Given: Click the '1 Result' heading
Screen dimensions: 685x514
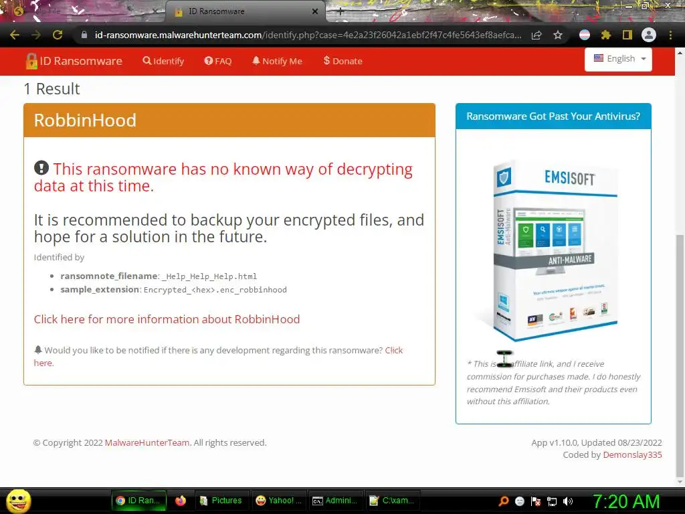Looking at the screenshot, I should coord(52,89).
